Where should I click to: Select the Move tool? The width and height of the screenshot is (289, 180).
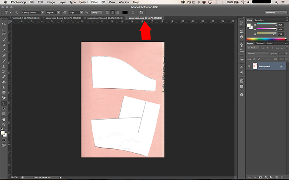[x=4, y=24]
